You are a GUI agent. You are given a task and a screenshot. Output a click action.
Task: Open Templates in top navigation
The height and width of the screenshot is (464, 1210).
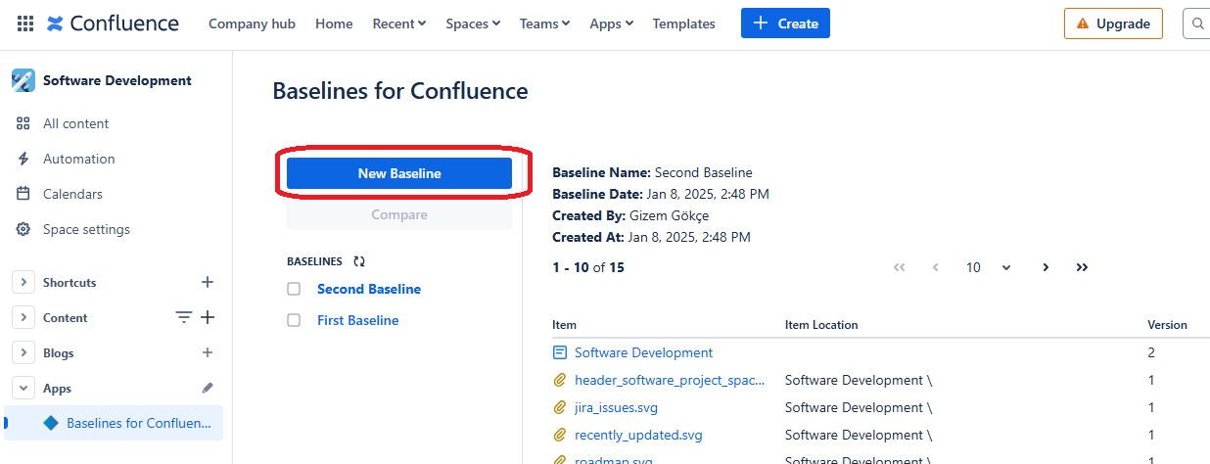point(684,23)
